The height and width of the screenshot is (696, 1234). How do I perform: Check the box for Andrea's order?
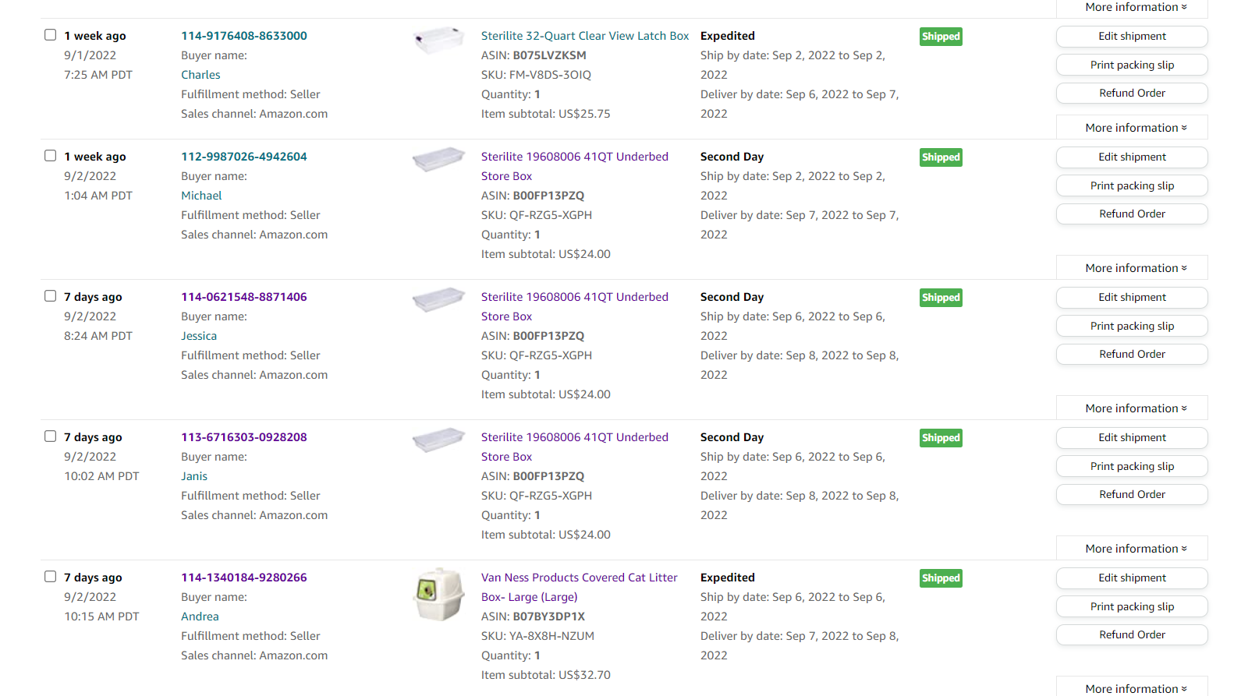(x=51, y=577)
